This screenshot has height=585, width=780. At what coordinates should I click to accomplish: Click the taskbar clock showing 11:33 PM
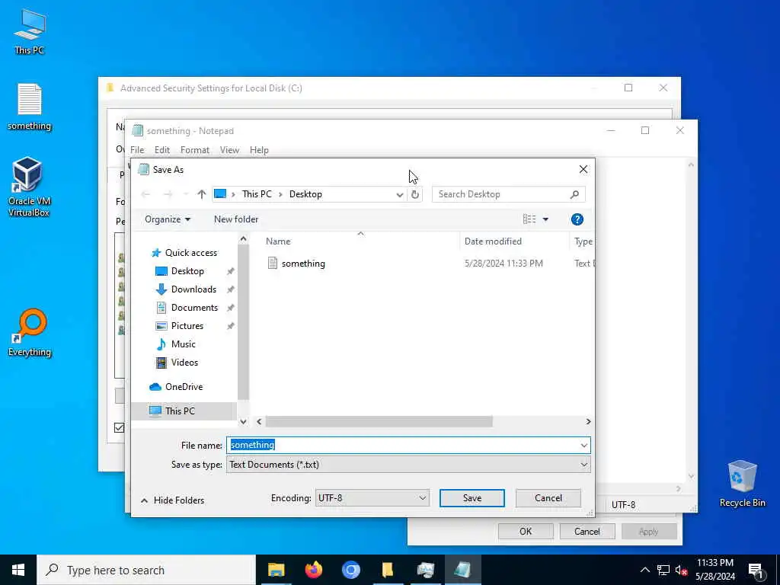click(714, 570)
